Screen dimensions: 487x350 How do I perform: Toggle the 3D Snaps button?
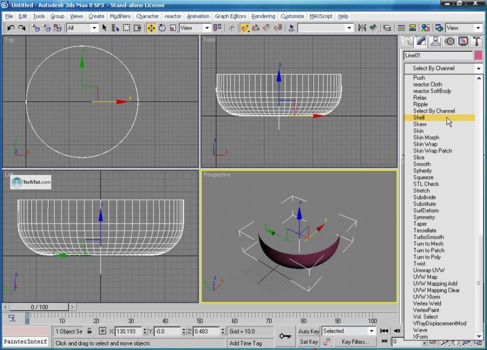pos(245,28)
